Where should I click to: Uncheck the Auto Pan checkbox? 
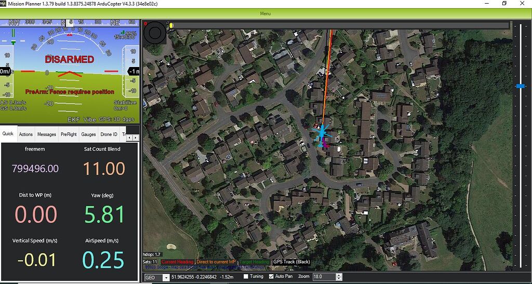tap(271, 277)
